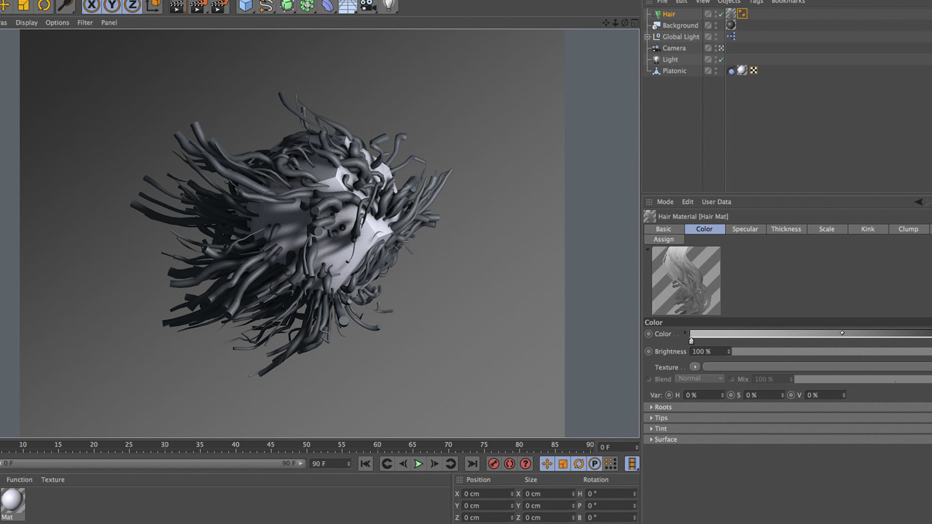Click the Record Active Objects keyframe icon
The image size is (932, 524).
click(493, 464)
